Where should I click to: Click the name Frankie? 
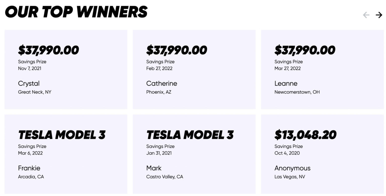click(29, 168)
